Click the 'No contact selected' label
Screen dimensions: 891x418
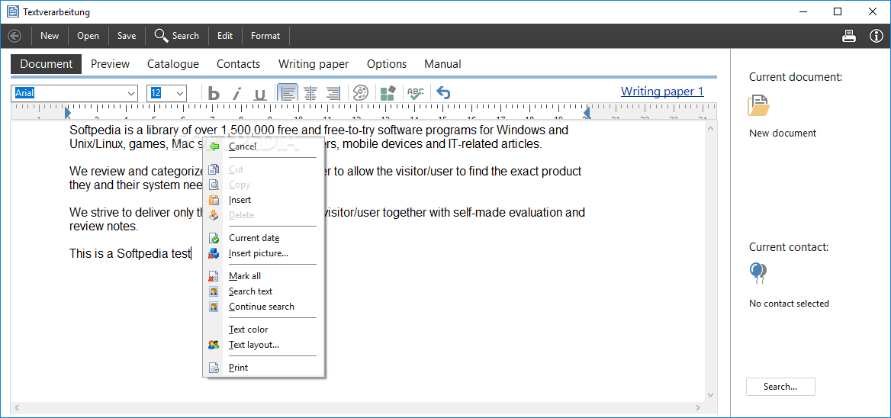click(x=789, y=304)
